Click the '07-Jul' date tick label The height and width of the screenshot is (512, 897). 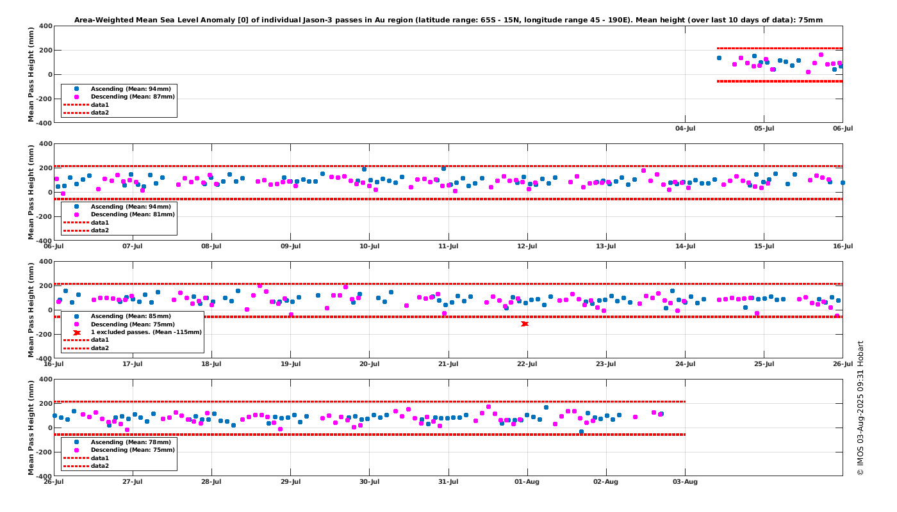click(x=133, y=246)
